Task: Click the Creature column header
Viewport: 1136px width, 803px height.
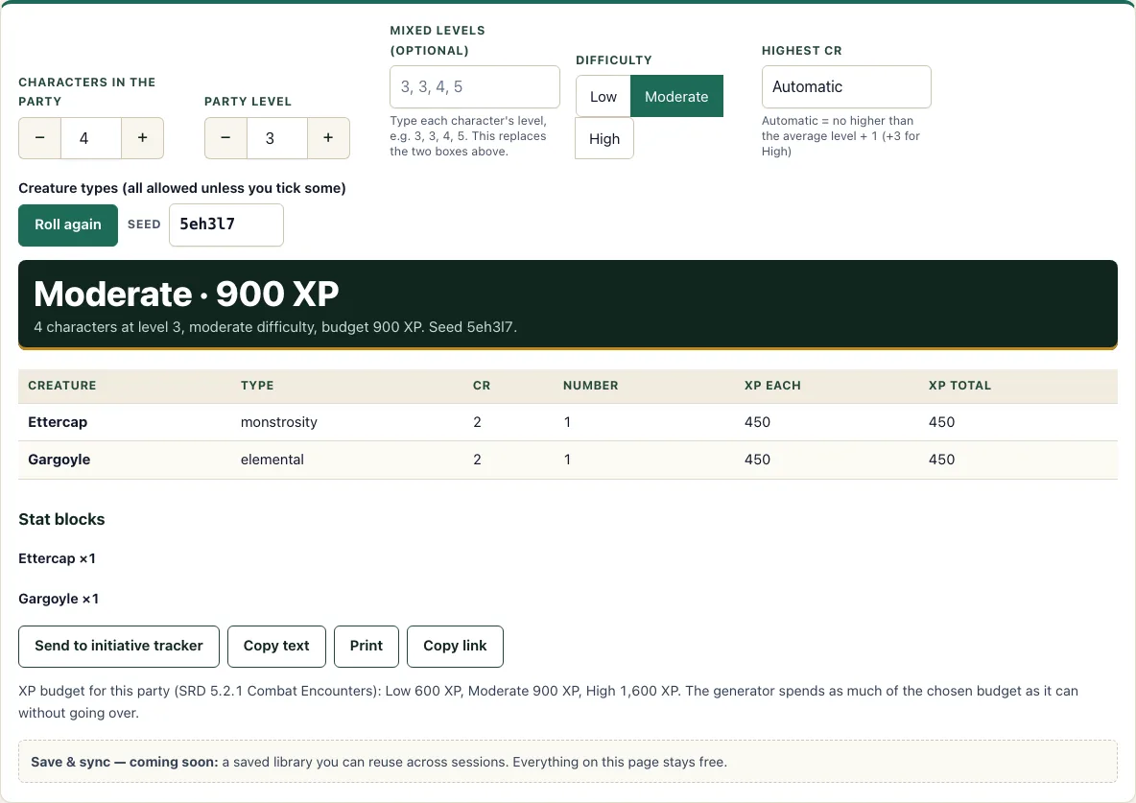Action: tap(62, 386)
